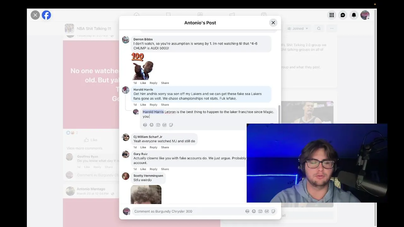
Task: Share Derron Bibbs's comment
Action: pos(165,83)
